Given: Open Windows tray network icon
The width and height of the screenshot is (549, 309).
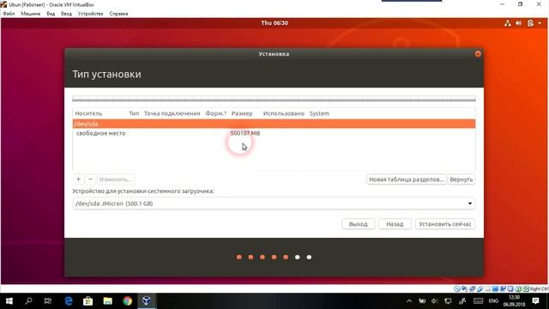Looking at the screenshot, I should coord(448,301).
